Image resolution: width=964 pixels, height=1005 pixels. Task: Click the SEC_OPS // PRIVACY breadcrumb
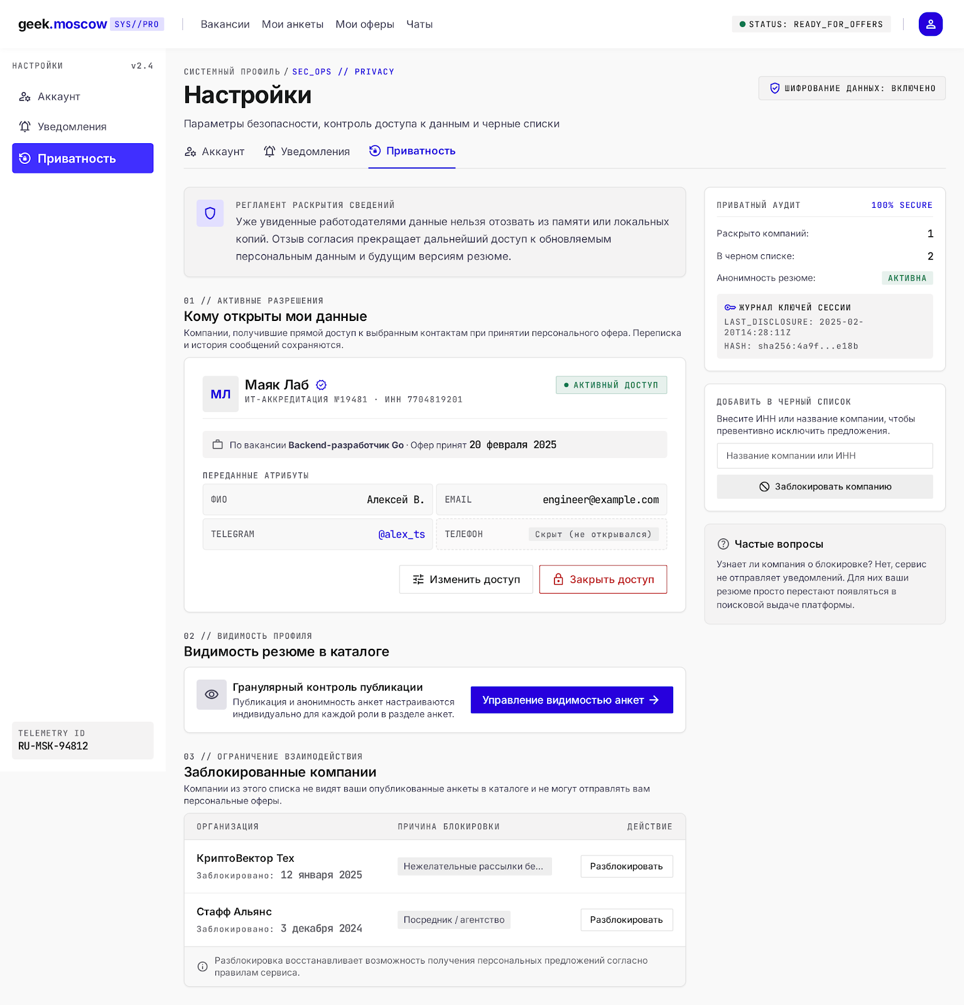coord(343,72)
